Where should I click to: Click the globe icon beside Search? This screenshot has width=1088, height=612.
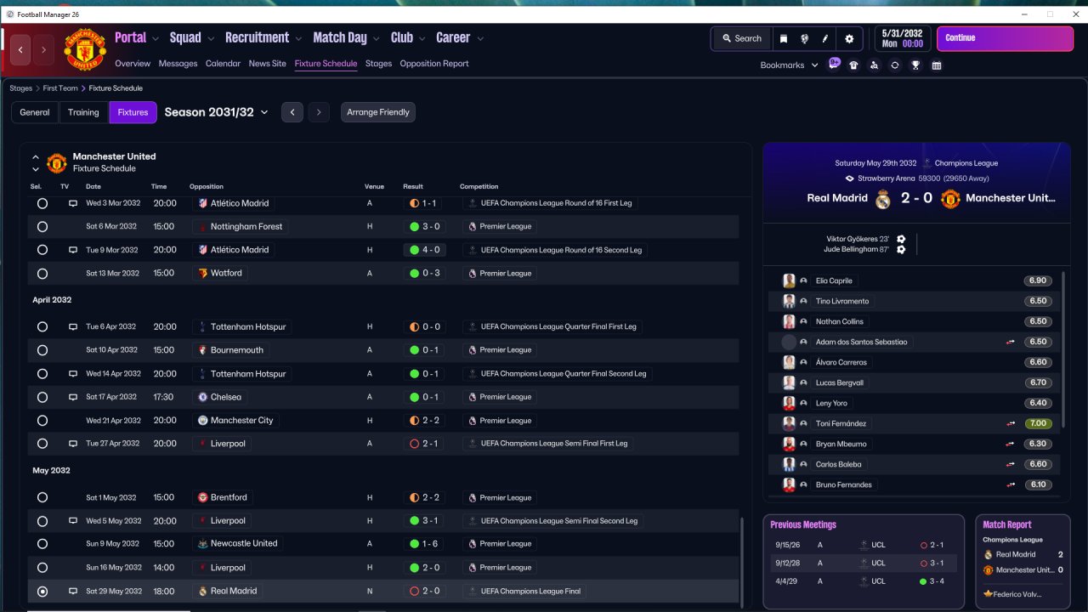804,38
